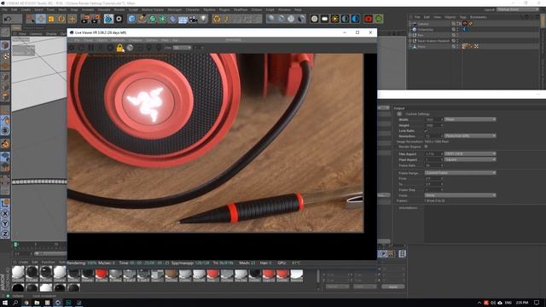The height and width of the screenshot is (307, 546).
Task: Open the Layout dropdown at top right
Action: tap(518, 9)
